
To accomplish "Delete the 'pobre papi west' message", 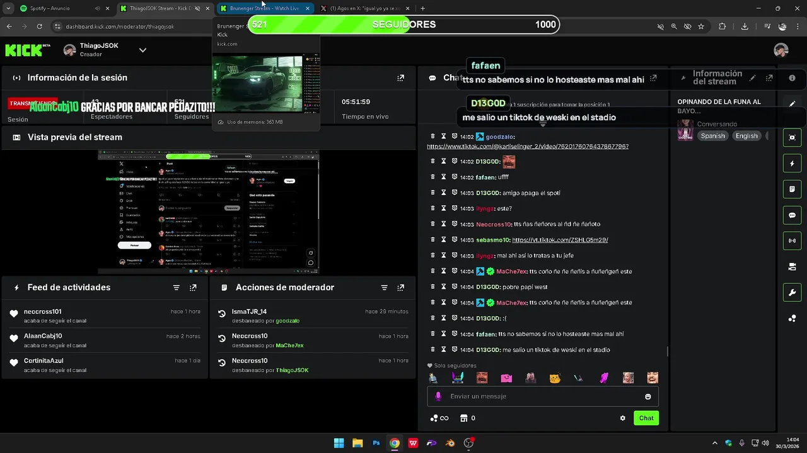I will pyautogui.click(x=433, y=287).
